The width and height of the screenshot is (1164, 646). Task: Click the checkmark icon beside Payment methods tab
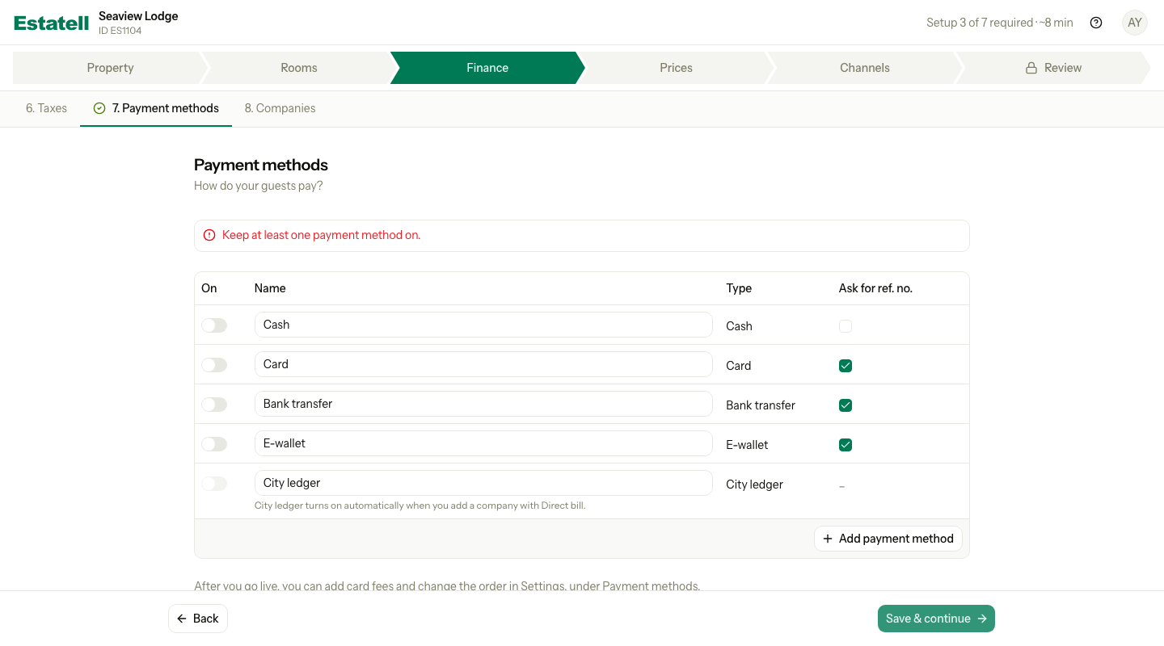coord(99,108)
